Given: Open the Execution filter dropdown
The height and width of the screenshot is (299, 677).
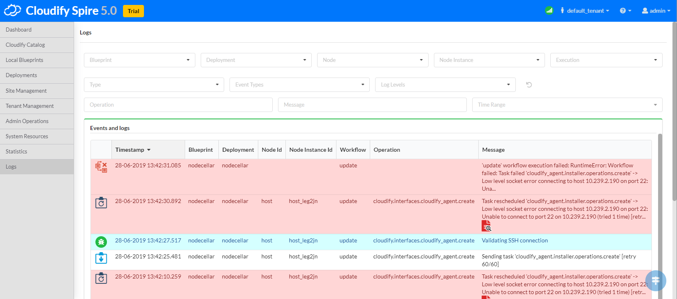Looking at the screenshot, I should [x=606, y=60].
